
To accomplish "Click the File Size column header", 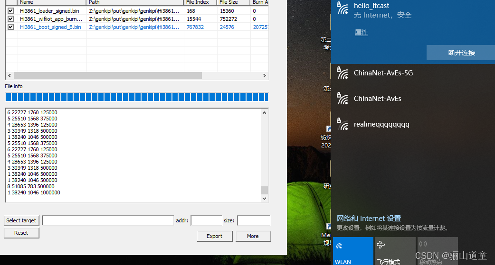I will (x=234, y=2).
